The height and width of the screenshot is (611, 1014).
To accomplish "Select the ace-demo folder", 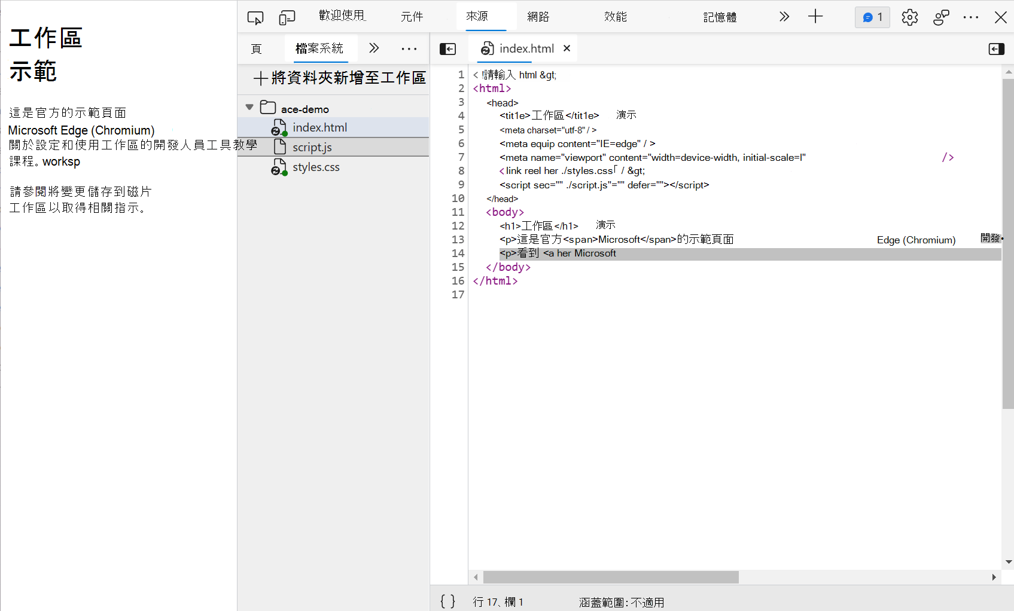I will [x=305, y=109].
